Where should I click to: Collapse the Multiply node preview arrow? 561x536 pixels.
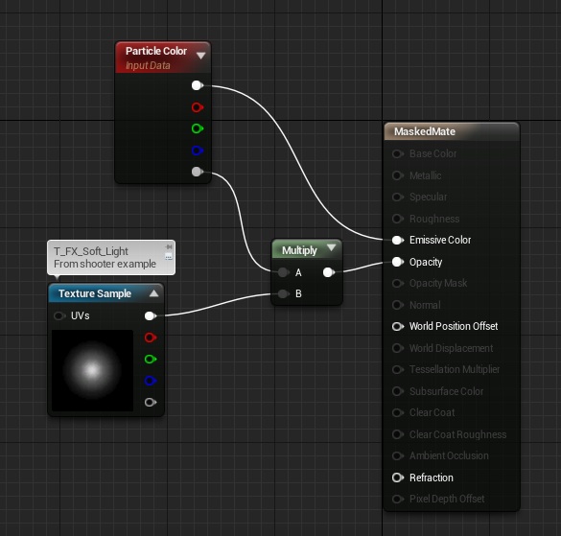(x=331, y=247)
